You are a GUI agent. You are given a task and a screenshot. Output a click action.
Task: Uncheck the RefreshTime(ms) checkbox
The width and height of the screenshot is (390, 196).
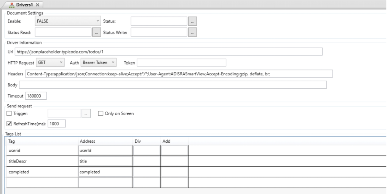[x=9, y=123]
